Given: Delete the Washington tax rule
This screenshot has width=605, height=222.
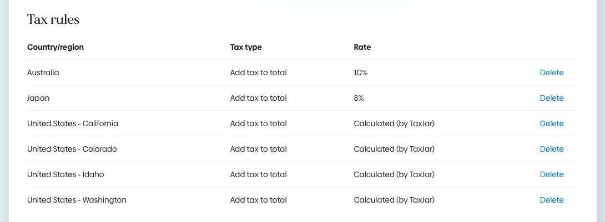Looking at the screenshot, I should (551, 200).
